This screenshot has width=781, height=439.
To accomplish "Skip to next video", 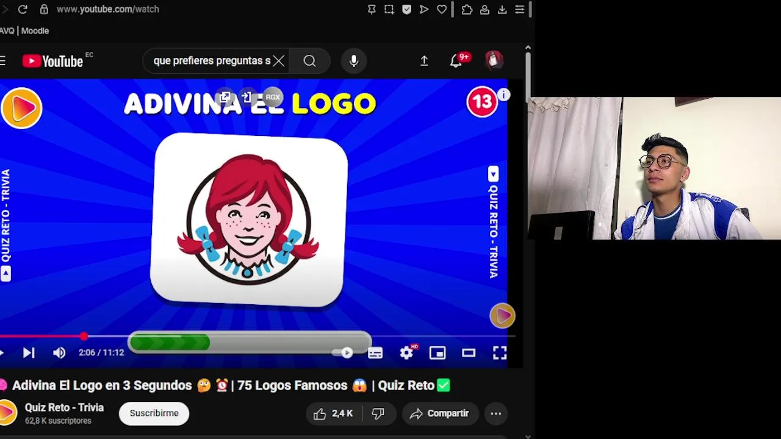I will click(29, 352).
